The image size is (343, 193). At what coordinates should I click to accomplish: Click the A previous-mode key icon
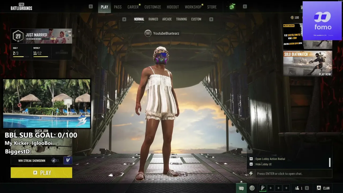124,19
